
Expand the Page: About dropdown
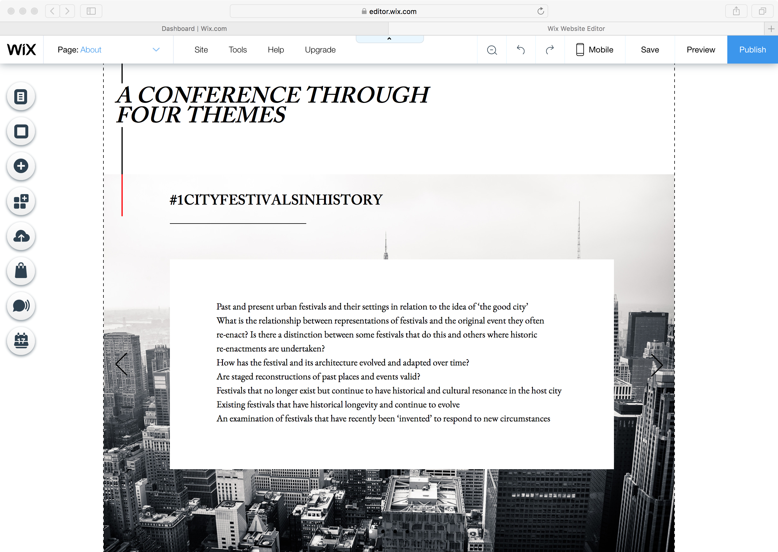click(x=156, y=50)
